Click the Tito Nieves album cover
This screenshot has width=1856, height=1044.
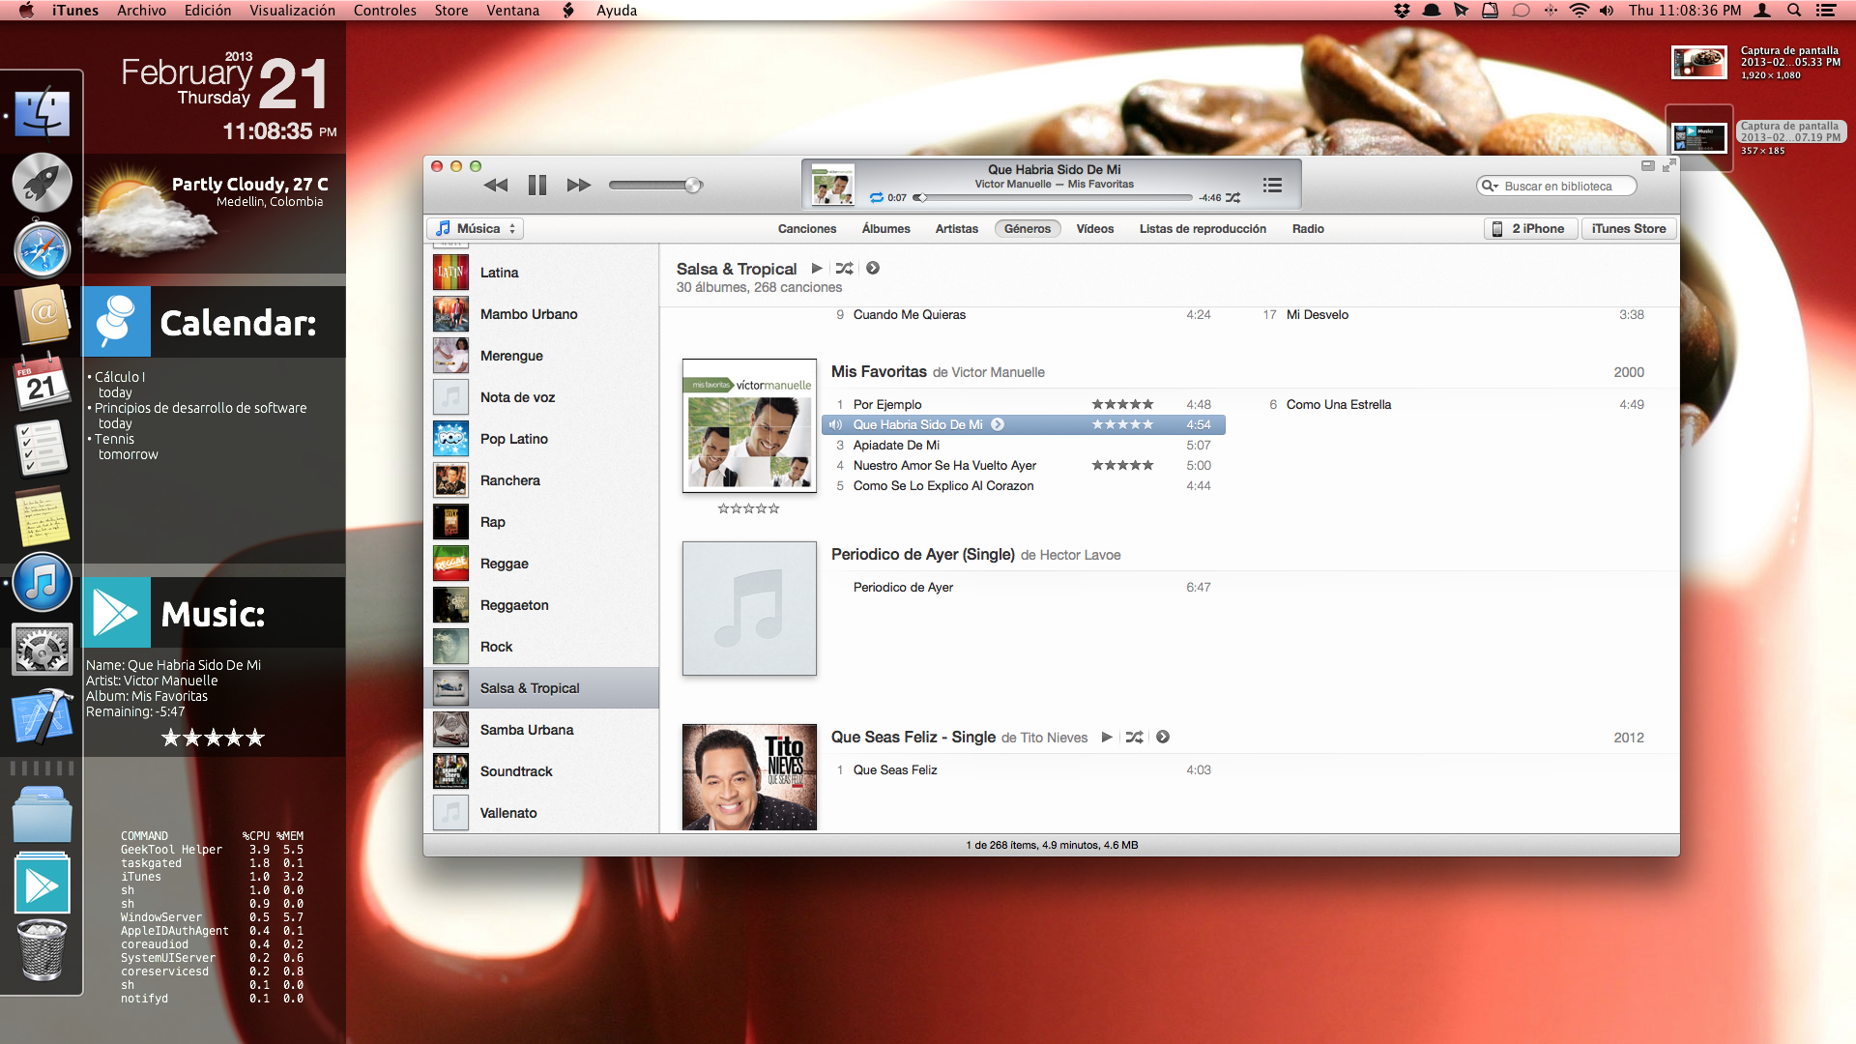pyautogui.click(x=749, y=777)
